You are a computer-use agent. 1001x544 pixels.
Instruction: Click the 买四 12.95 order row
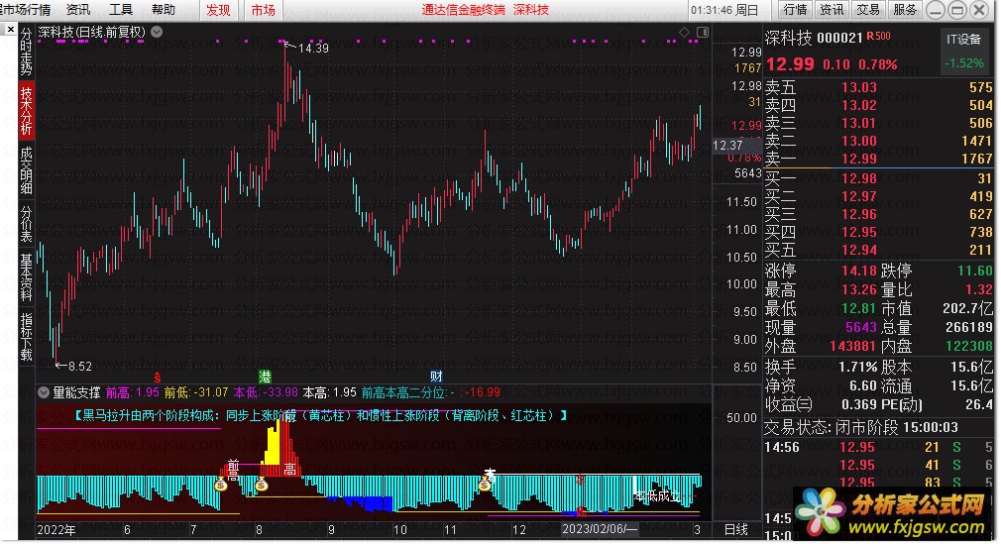(878, 233)
